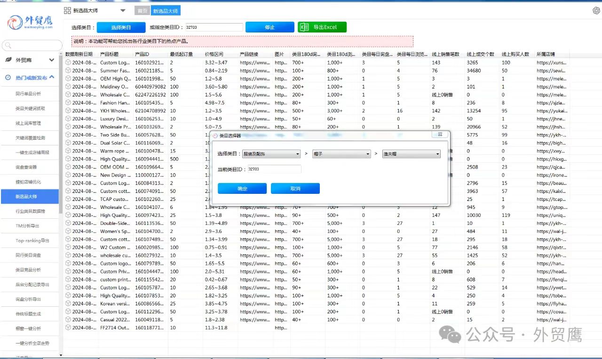Click the 当前类目ID input field
The height and width of the screenshot is (359, 602).
(x=274, y=169)
